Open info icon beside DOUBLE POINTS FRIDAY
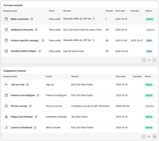This screenshot has height=141, width=159. tap(39, 51)
